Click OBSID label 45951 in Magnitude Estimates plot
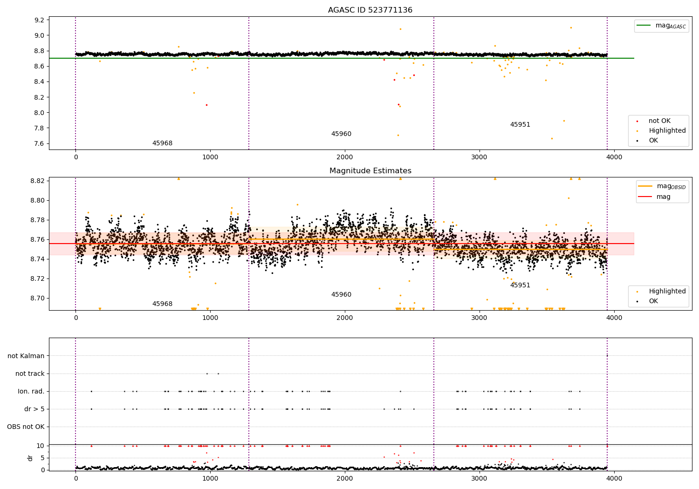This screenshot has height=489, width=699. click(520, 285)
